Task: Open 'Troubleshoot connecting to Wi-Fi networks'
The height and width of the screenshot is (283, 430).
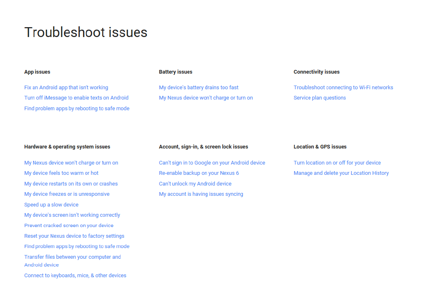Action: pos(343,87)
